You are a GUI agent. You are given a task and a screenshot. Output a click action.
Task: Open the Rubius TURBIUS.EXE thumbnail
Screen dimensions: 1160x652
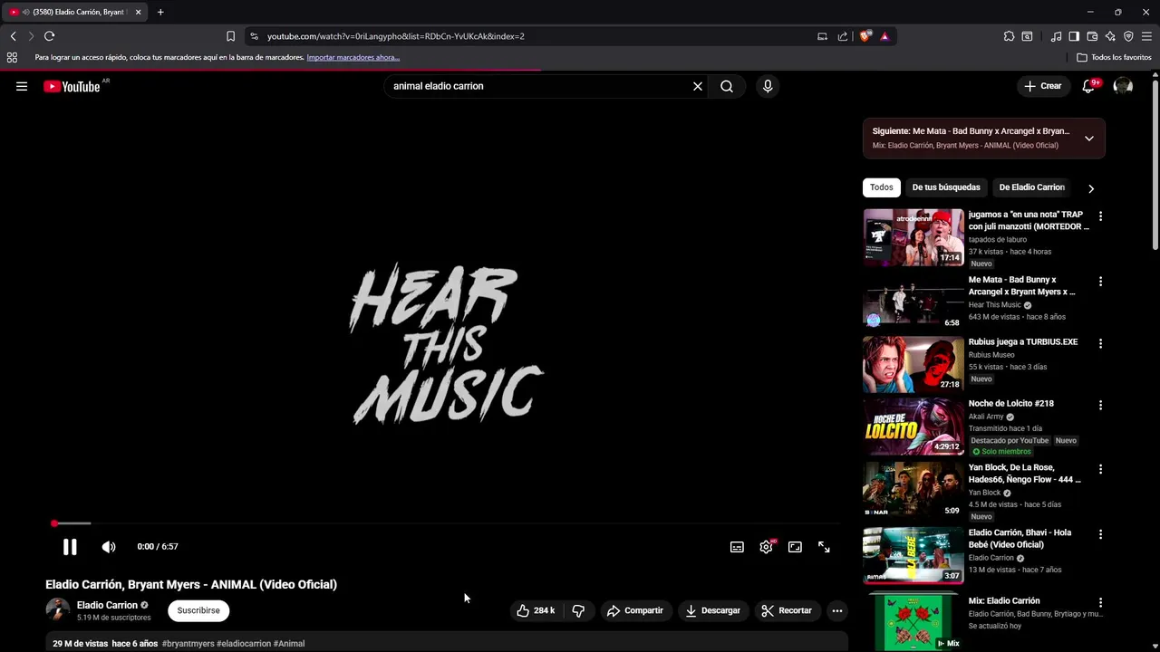click(x=913, y=364)
